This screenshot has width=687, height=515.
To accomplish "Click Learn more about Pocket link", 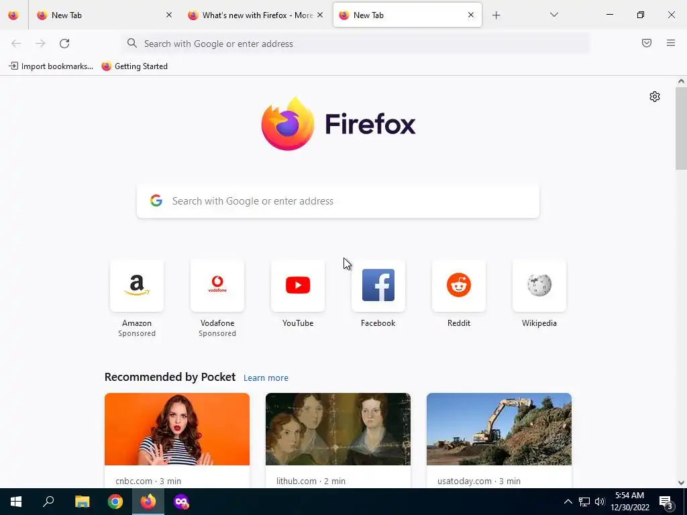I will [x=266, y=378].
